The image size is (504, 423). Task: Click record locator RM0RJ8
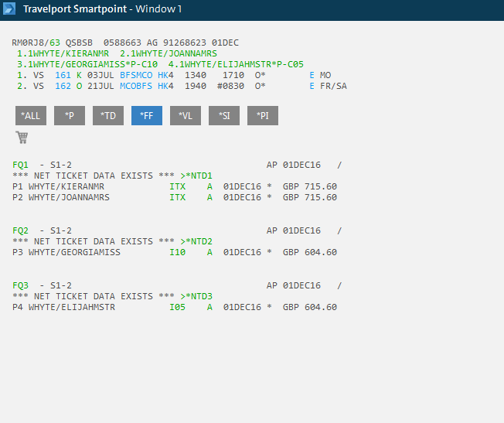point(28,43)
